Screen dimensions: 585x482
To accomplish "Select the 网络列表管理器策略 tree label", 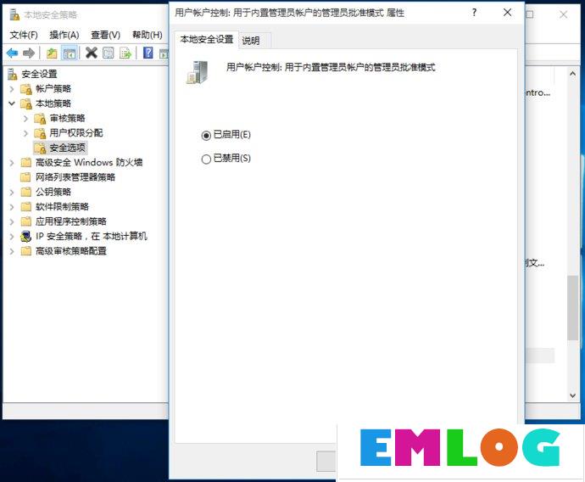I will click(x=75, y=177).
